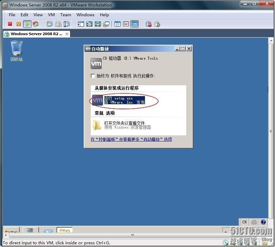Click the Revert to snapshot icon
The image size is (275, 247).
pyautogui.click(x=58, y=24)
